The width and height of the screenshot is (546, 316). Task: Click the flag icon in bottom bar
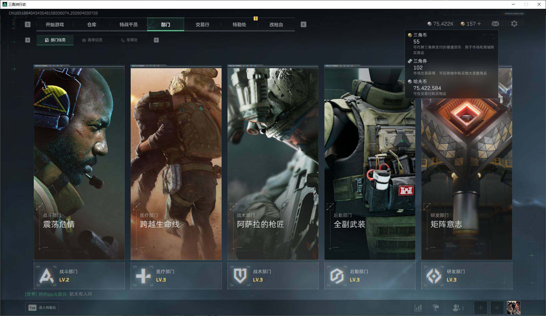pyautogui.click(x=436, y=308)
